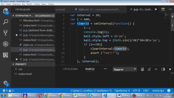This screenshot has width=174, height=98.
Task: Close the bottom output panel
Action: [170, 69]
